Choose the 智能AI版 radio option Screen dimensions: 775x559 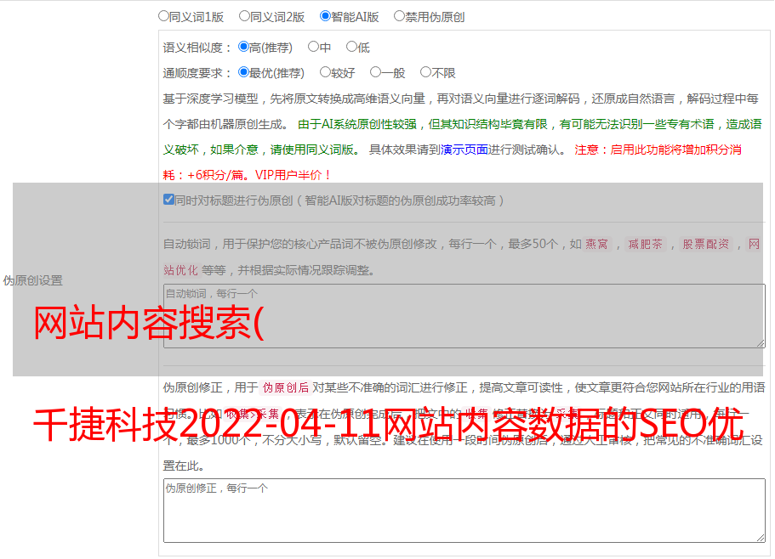[325, 16]
